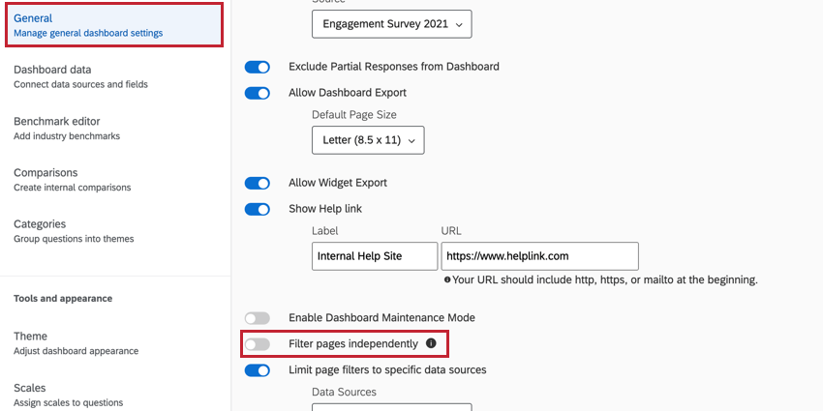Select the General settings section

point(114,25)
